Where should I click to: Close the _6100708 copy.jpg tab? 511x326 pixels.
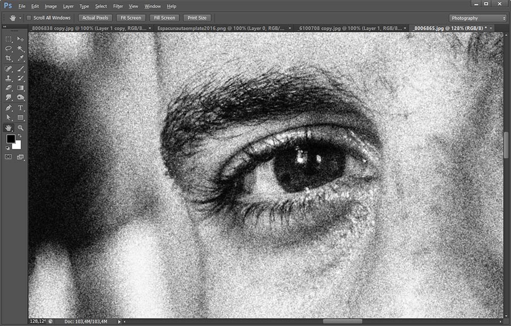(x=405, y=28)
